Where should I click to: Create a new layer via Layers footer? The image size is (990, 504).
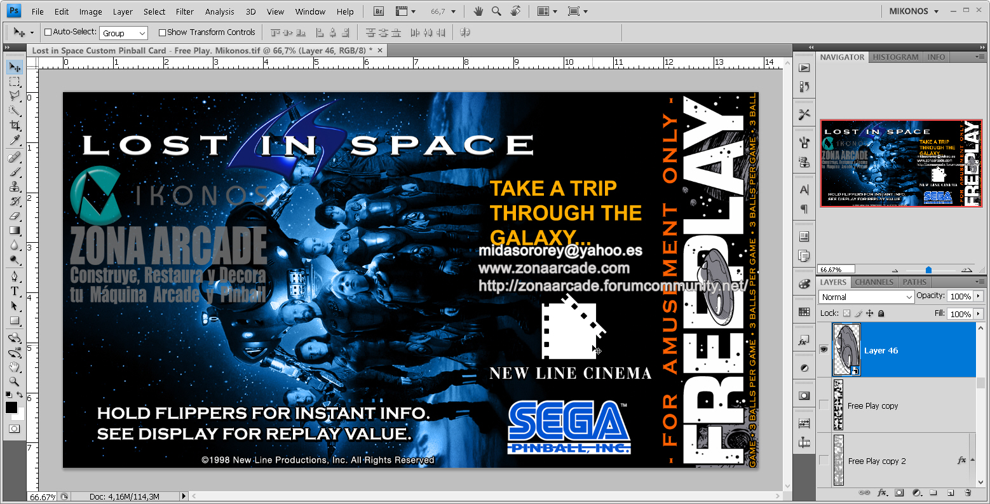coord(951,493)
